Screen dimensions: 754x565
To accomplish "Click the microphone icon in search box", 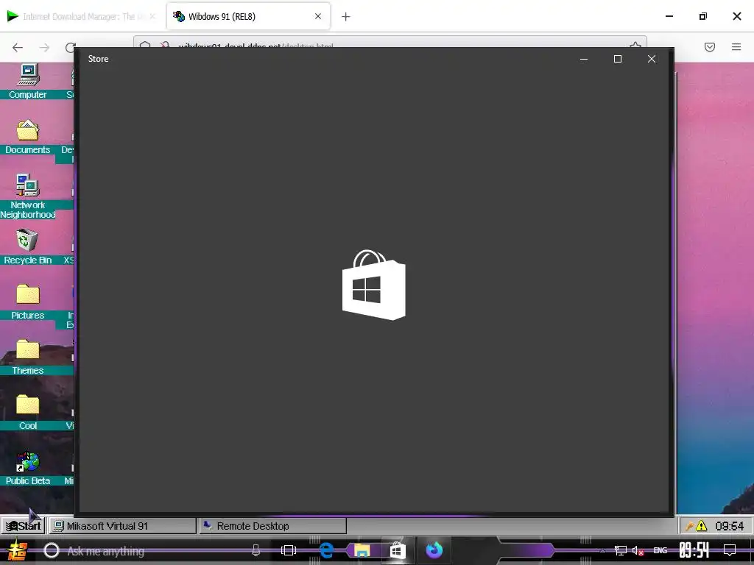I will 256,550.
